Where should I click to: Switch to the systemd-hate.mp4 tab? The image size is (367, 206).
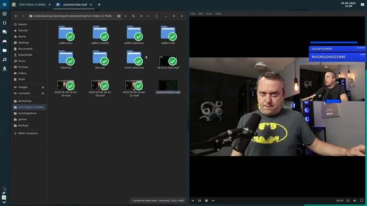[x=75, y=5]
